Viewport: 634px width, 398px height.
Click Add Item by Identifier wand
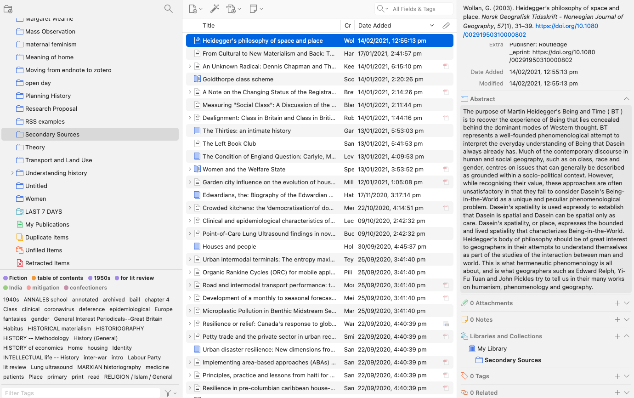click(215, 9)
